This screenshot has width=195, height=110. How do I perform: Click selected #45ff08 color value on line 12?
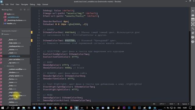tap(70, 41)
